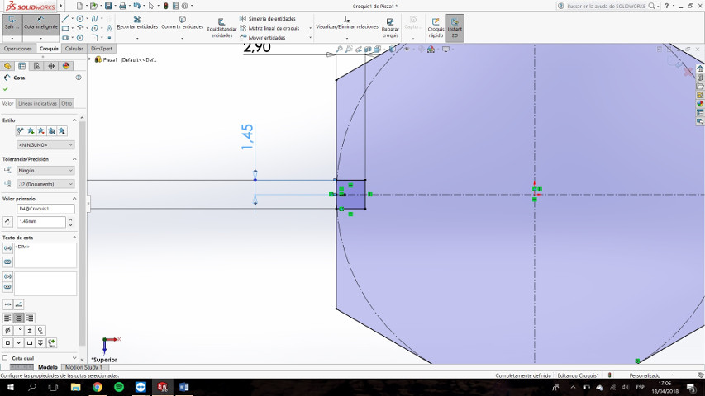Collapse the Estilo section

(x=74, y=120)
